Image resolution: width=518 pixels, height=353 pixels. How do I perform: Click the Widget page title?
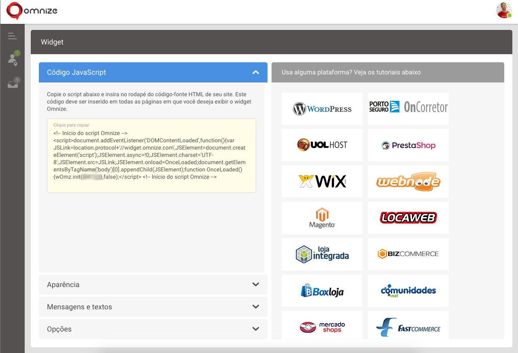(x=52, y=42)
